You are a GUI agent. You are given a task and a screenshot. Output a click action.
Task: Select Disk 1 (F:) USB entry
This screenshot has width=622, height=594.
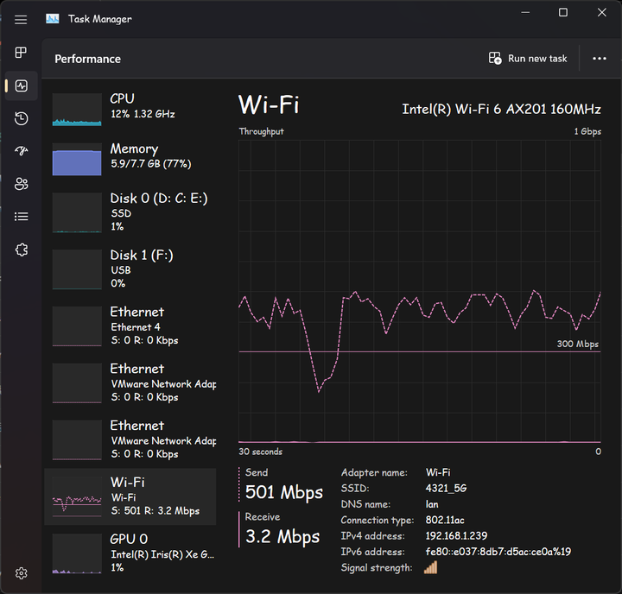click(130, 269)
